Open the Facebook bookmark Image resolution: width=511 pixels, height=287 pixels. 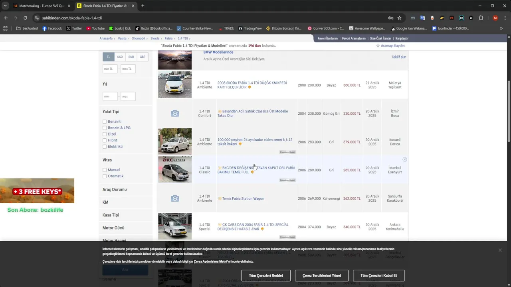coord(52,28)
